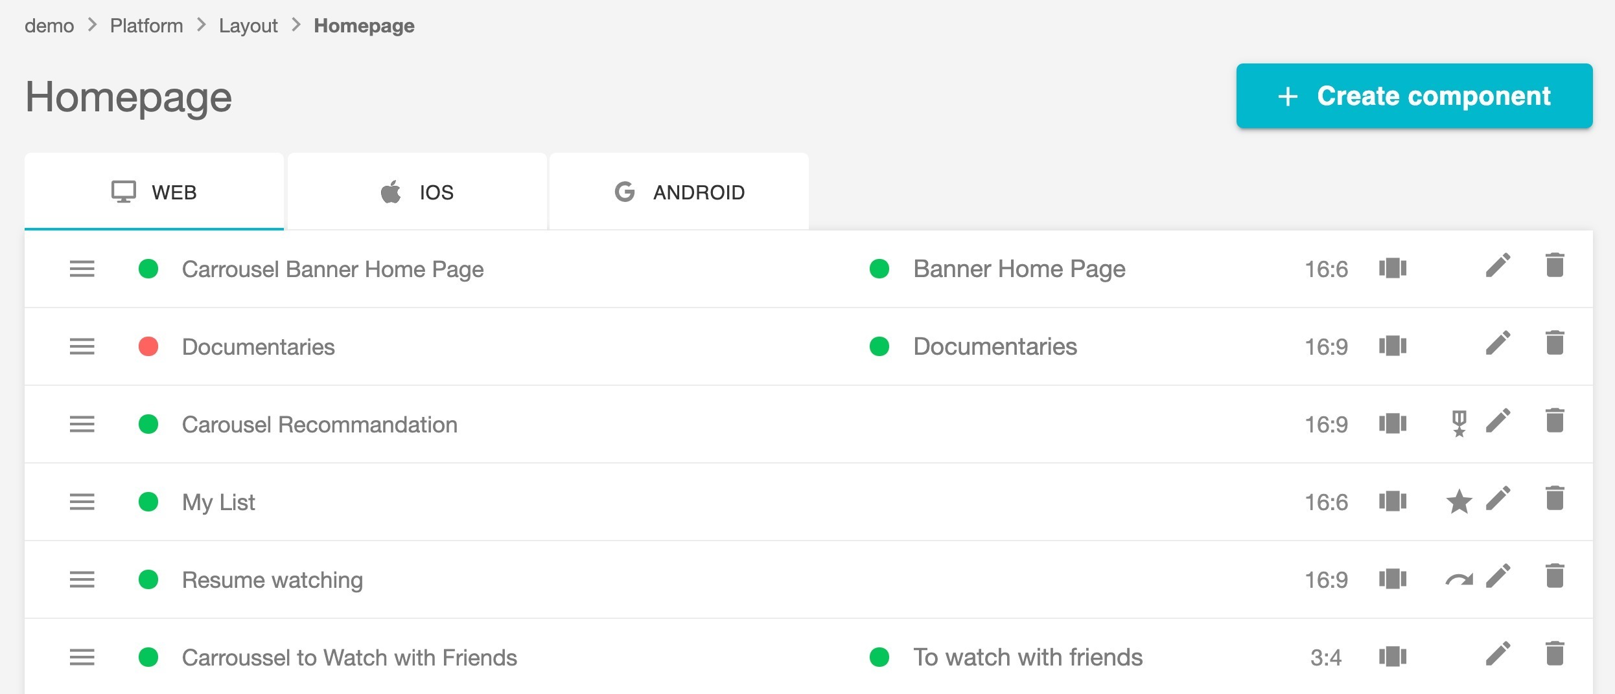Click the drag handle on left Documentaries row
1615x694 pixels.
tap(82, 346)
